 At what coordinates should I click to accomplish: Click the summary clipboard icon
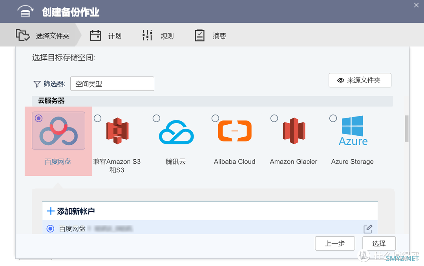[x=199, y=35]
